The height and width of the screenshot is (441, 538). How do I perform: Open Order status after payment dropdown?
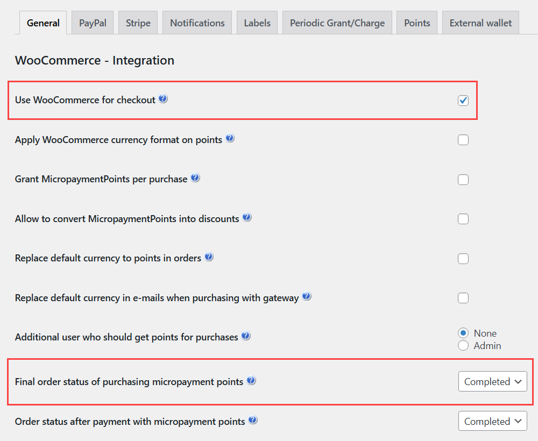(493, 421)
